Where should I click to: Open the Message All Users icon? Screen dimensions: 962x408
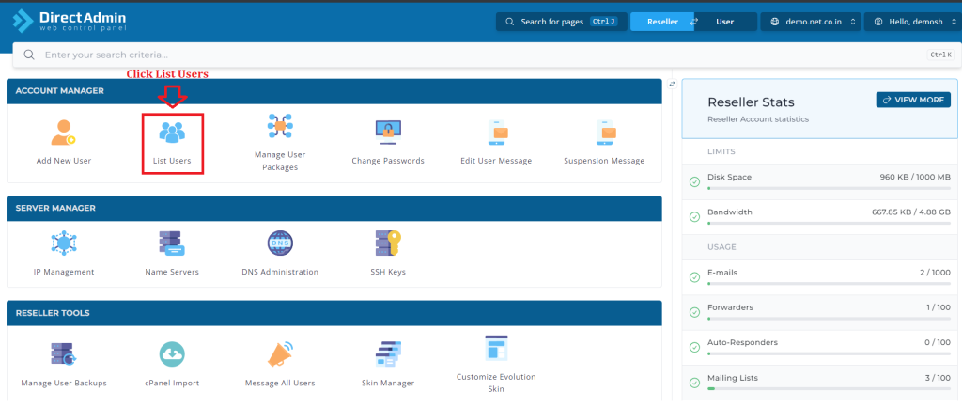(280, 354)
